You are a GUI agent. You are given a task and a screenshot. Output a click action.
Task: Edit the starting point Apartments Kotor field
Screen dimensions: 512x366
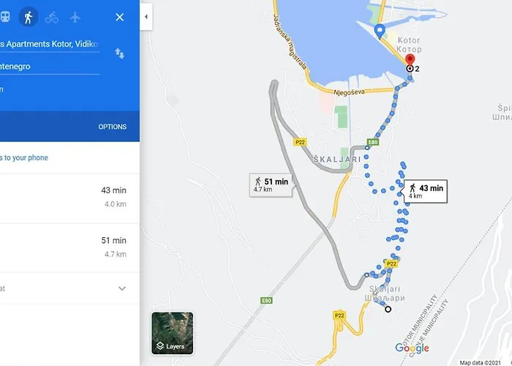pyautogui.click(x=50, y=44)
